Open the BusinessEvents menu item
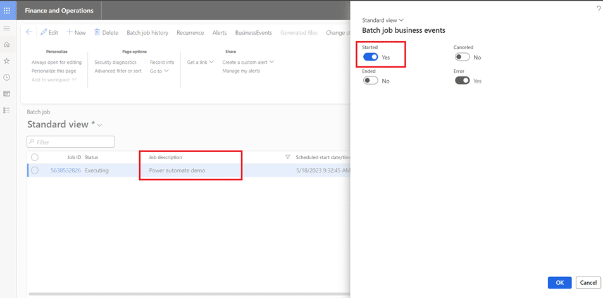 pyautogui.click(x=254, y=33)
